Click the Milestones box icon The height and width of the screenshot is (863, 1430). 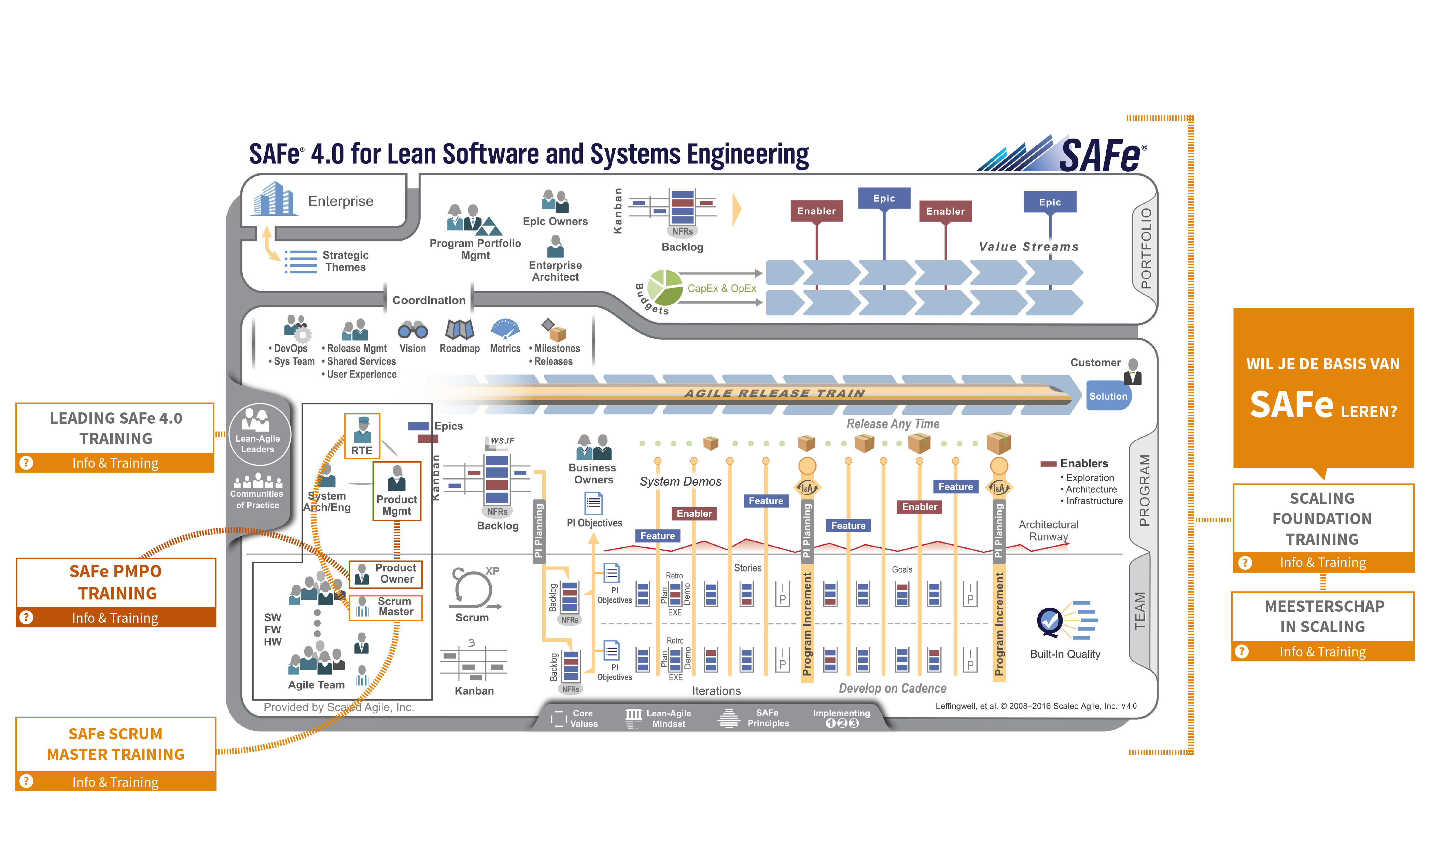[x=554, y=330]
